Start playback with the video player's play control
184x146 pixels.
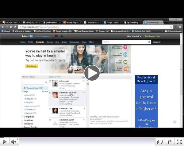click(5, 142)
